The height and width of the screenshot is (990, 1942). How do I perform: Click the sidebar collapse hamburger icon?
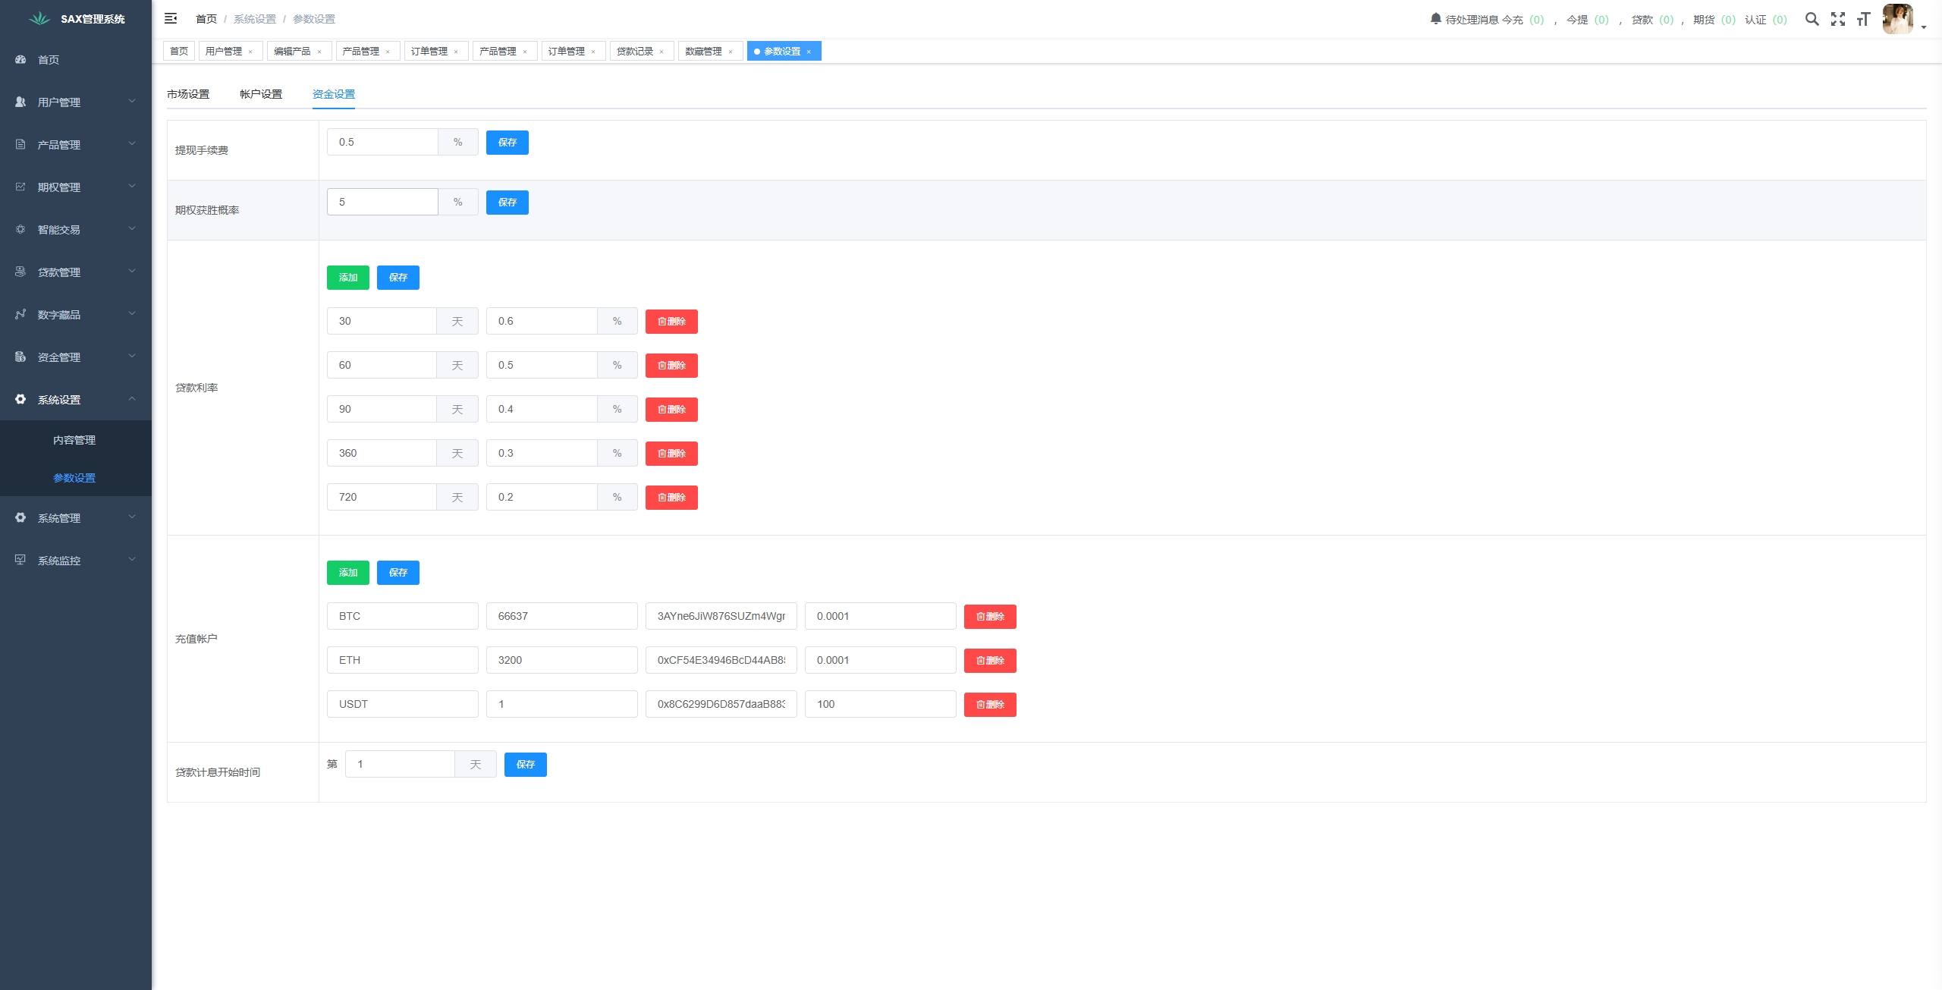tap(171, 18)
